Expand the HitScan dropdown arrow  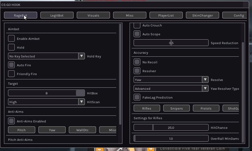[81, 102]
